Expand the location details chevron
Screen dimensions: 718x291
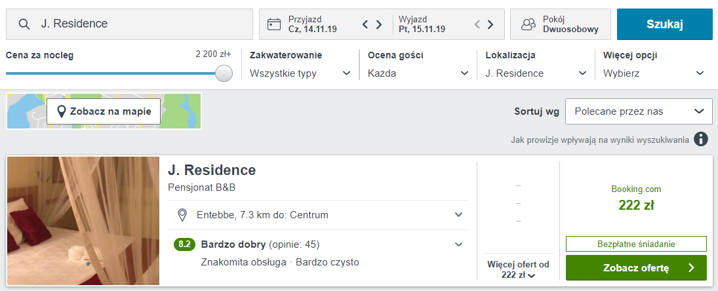click(x=458, y=215)
